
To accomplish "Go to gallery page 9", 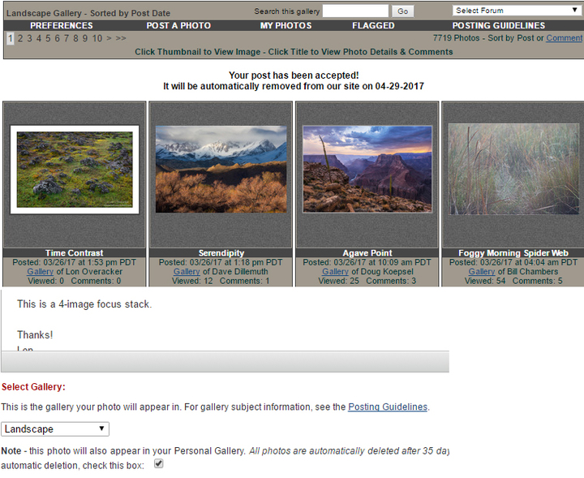I will (85, 38).
